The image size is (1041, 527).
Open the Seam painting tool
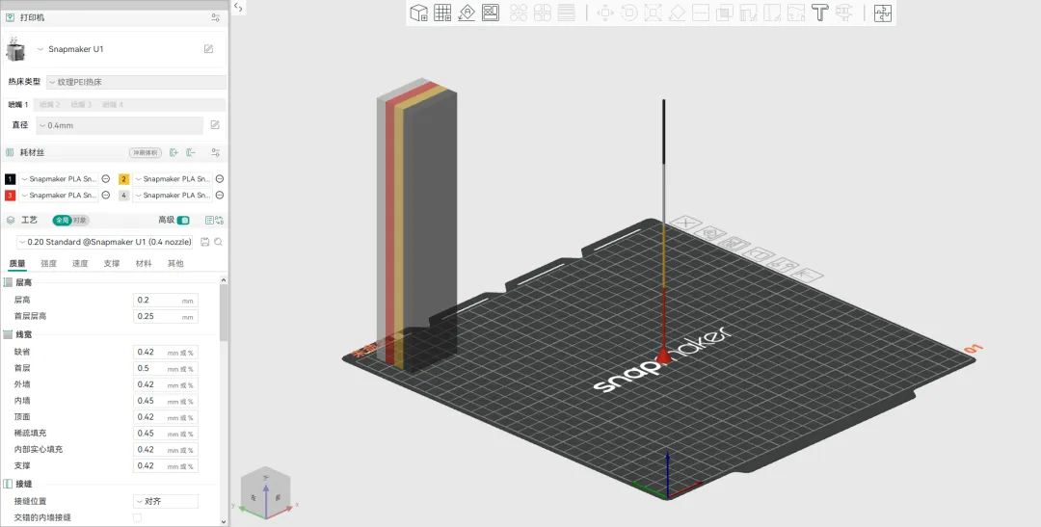(772, 13)
